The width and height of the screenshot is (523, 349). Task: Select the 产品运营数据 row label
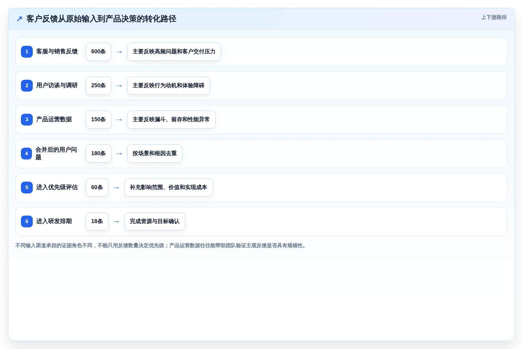tap(54, 120)
